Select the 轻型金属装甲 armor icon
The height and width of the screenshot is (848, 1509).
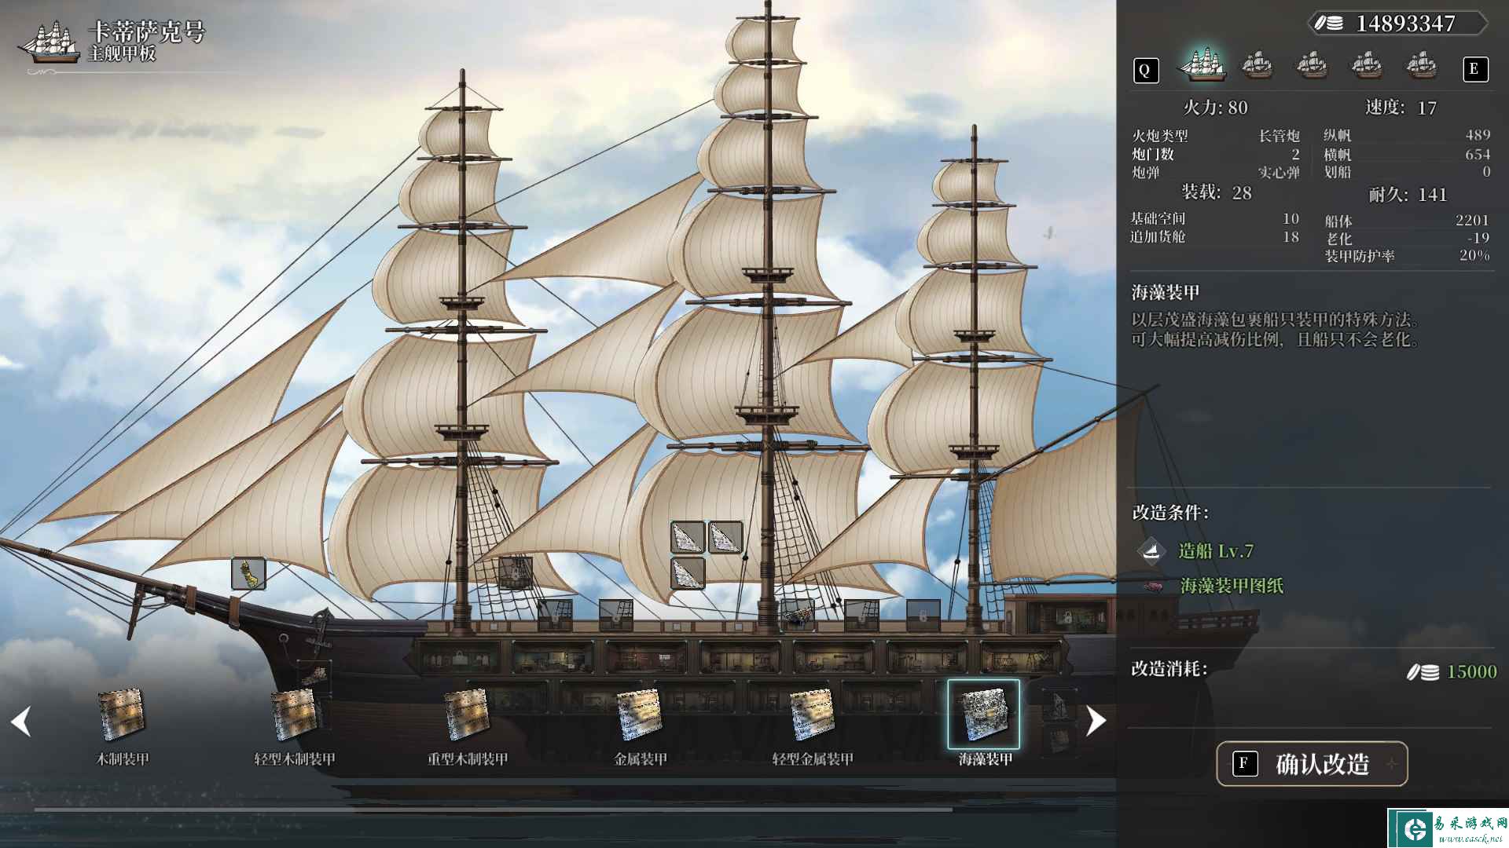(812, 715)
